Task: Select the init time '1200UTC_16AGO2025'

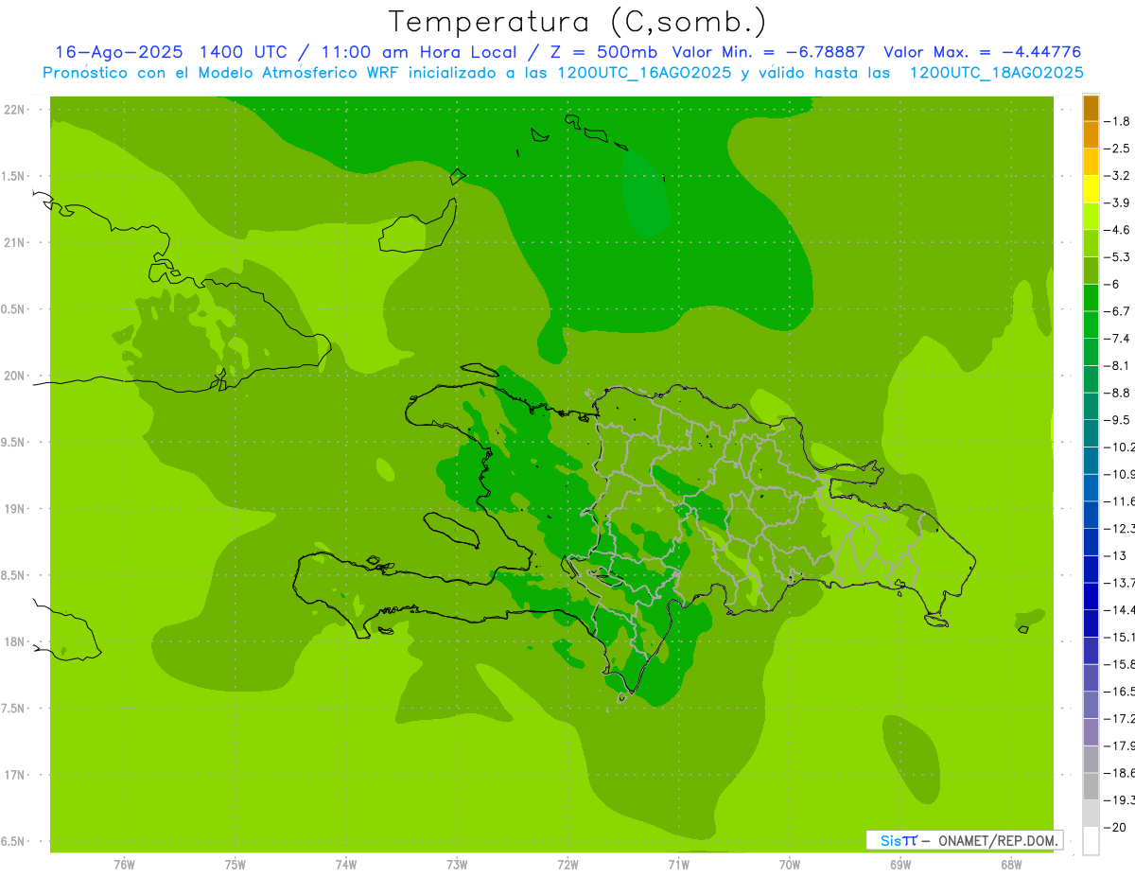Action: pyautogui.click(x=644, y=73)
